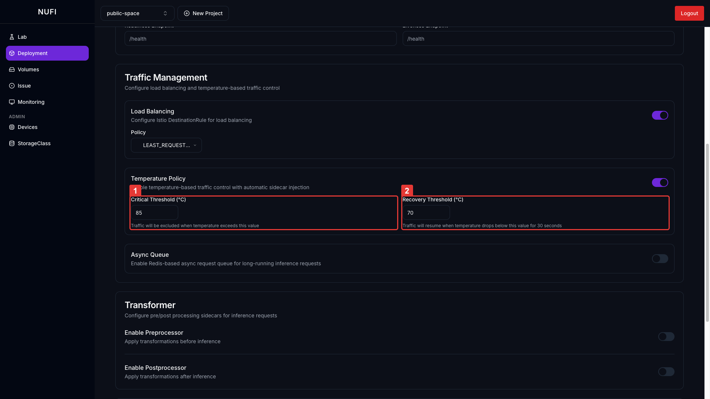The height and width of the screenshot is (399, 710).
Task: Focus the Recovery Threshold input field
Action: [x=426, y=213]
